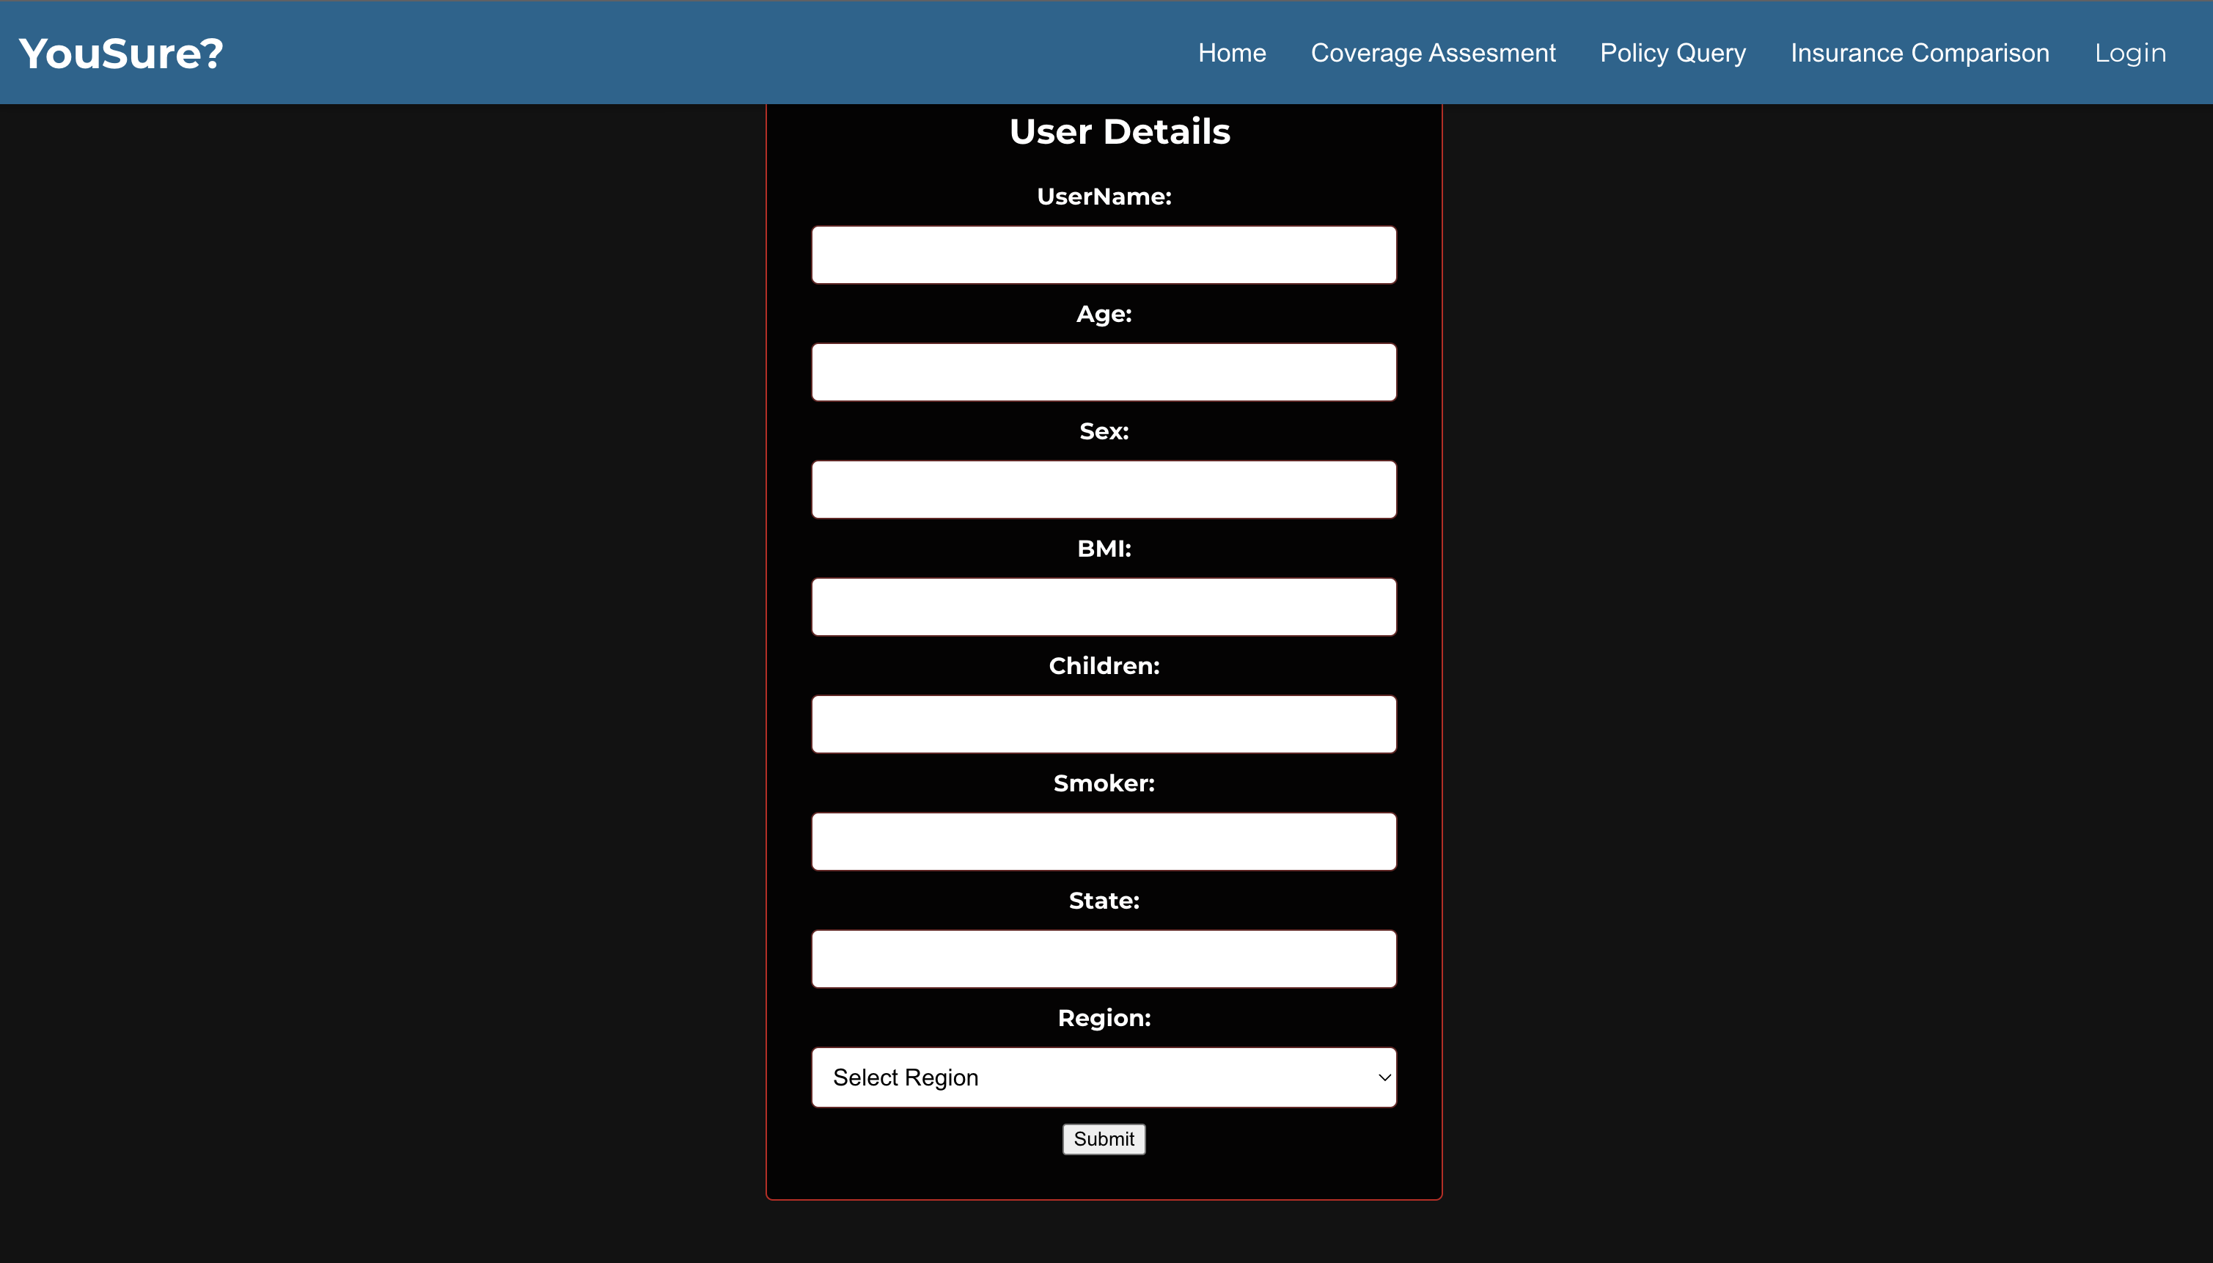The image size is (2213, 1263).
Task: Click the Region dropdown chevron arrow
Action: pyautogui.click(x=1384, y=1077)
